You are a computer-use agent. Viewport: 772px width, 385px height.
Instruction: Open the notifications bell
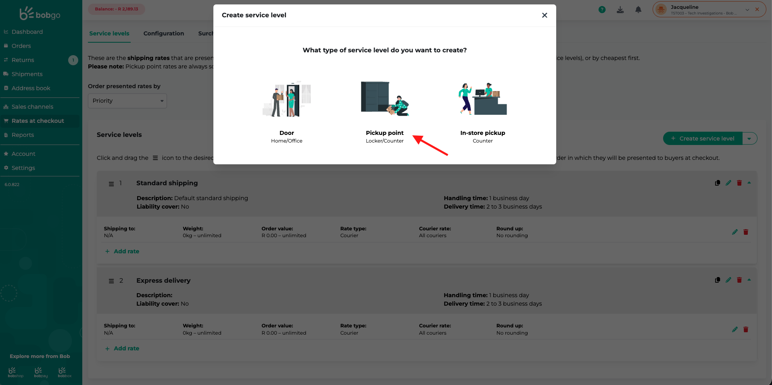point(638,10)
